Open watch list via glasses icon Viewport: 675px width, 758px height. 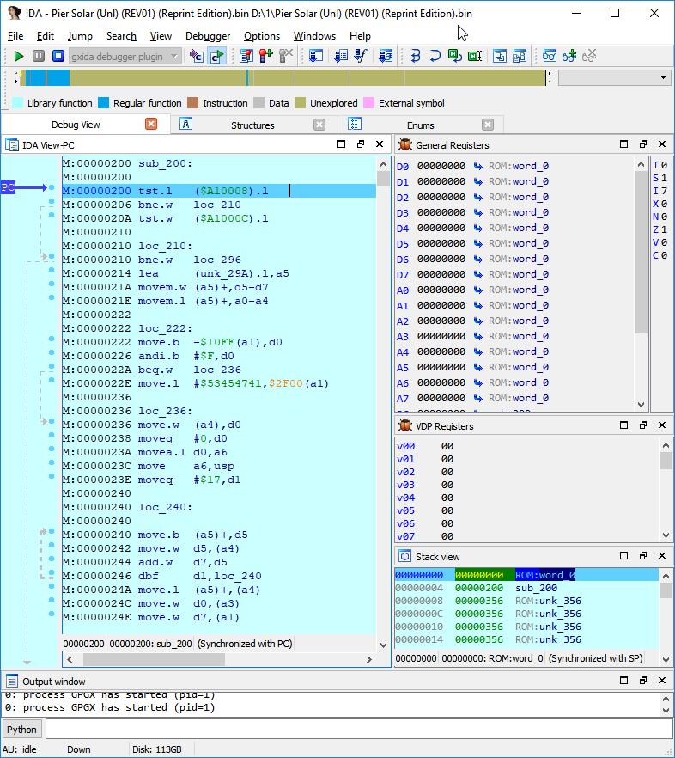tap(550, 56)
